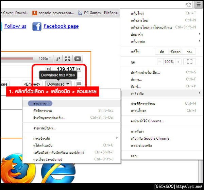Toggle video player expand-size icon
This screenshot has height=190, width=204.
pos(68,59)
